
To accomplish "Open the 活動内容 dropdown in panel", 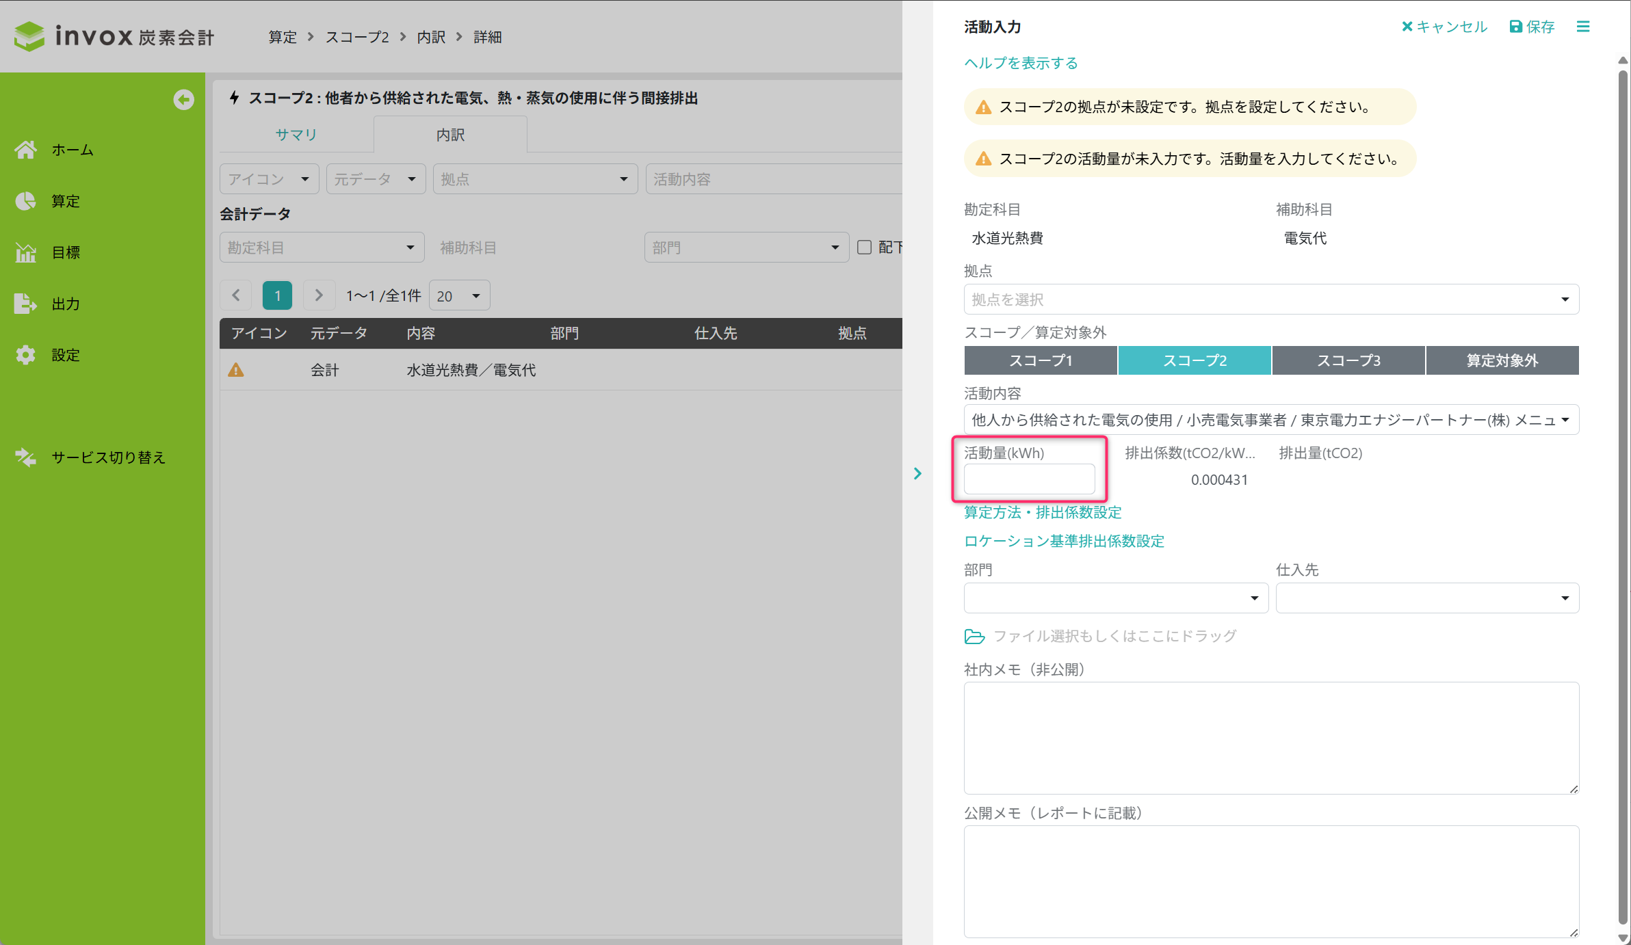I will click(1271, 420).
